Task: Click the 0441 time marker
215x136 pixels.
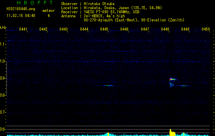Action: pyautogui.click(x=23, y=29)
